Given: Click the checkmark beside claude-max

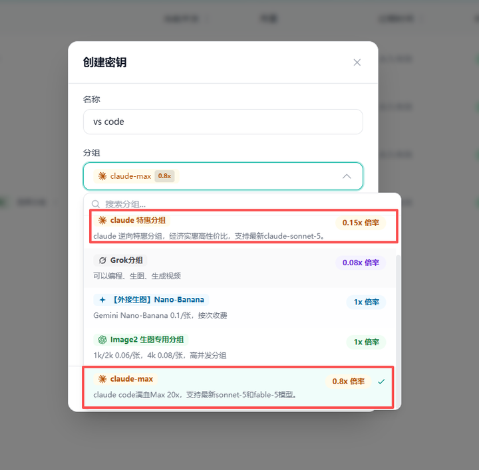Looking at the screenshot, I should [381, 382].
